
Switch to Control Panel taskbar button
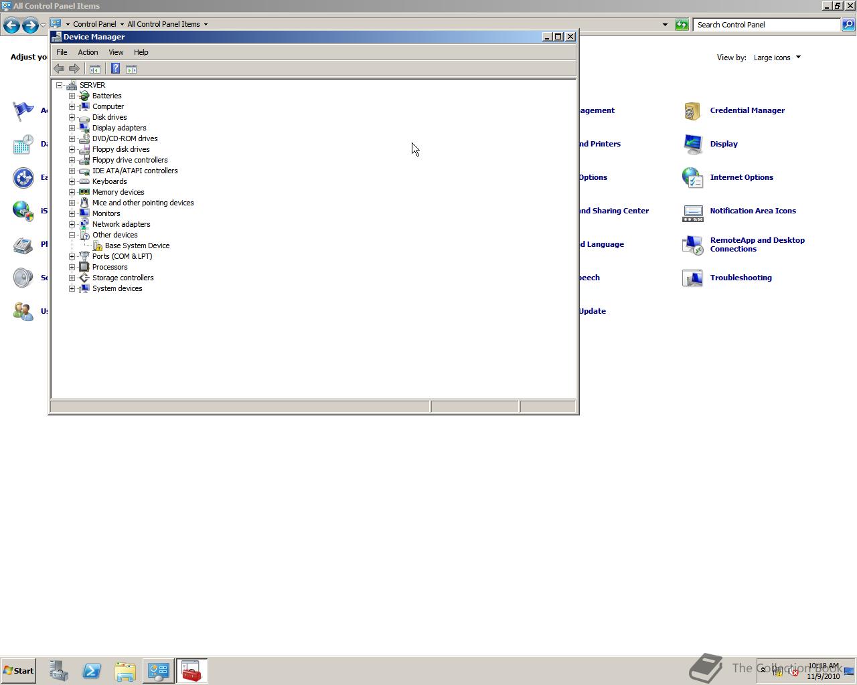pyautogui.click(x=159, y=671)
